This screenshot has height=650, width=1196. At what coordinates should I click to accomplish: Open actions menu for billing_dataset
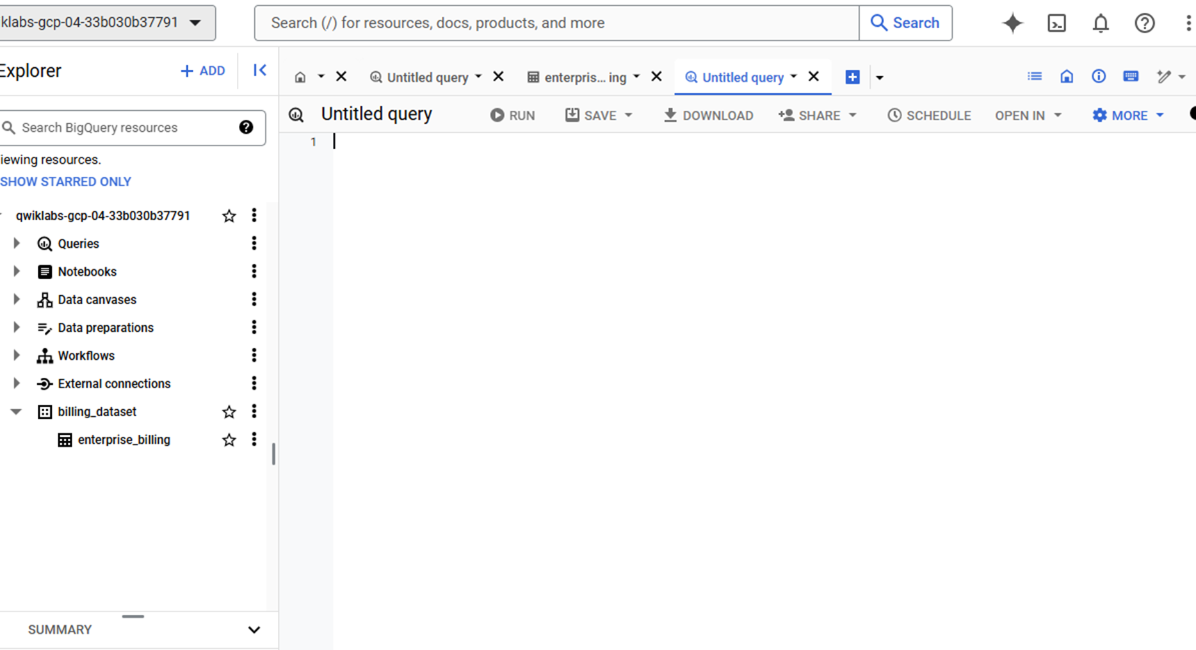254,412
